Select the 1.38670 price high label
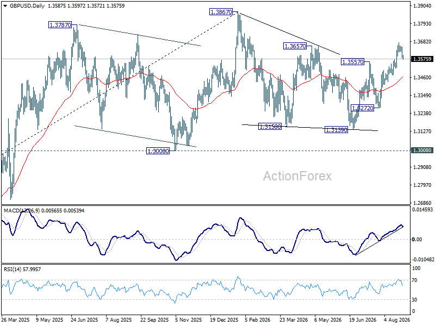The height and width of the screenshot is (326, 435). click(221, 12)
